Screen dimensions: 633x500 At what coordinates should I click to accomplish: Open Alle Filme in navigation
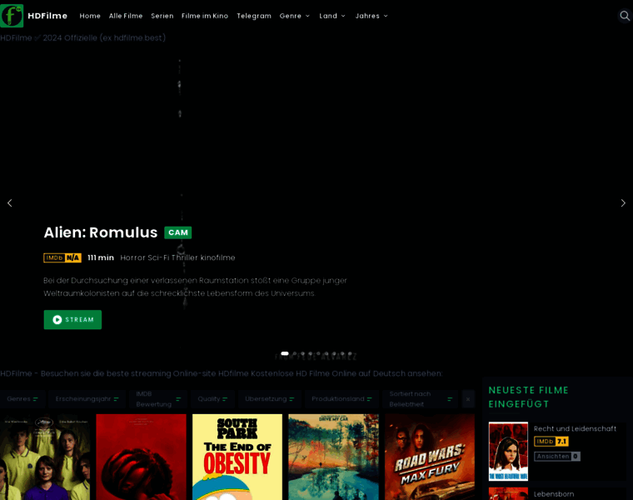click(126, 16)
